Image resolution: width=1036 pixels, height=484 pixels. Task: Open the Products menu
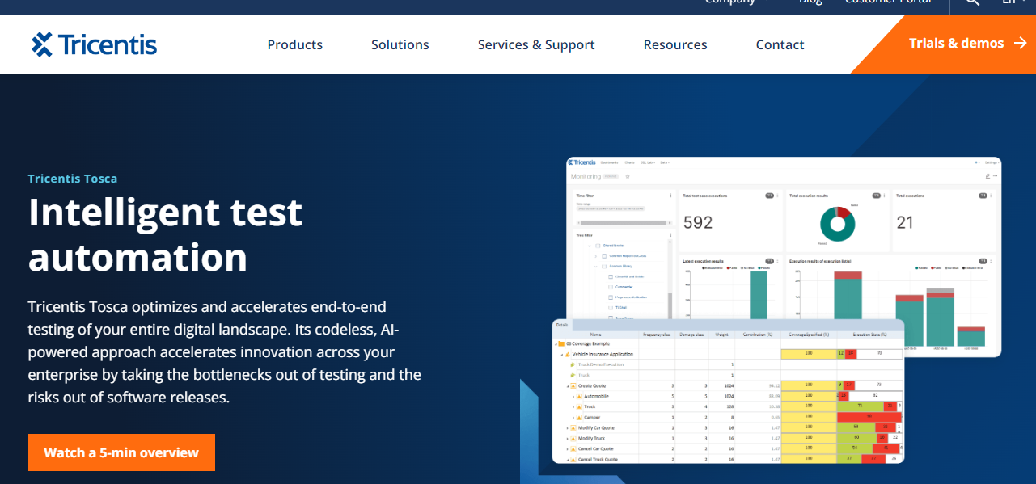(294, 45)
